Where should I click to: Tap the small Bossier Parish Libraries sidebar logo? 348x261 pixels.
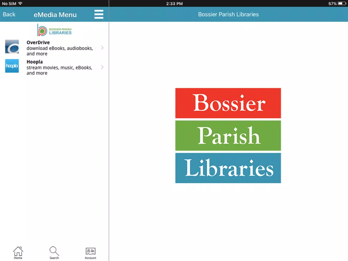click(x=55, y=30)
